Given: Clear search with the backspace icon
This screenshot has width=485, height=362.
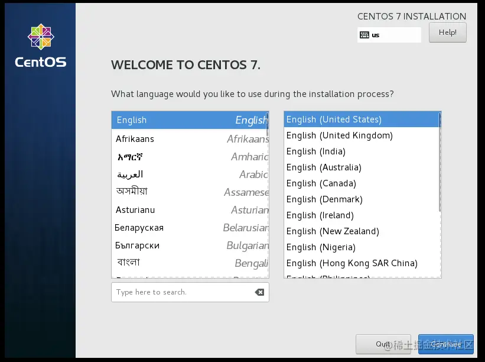Looking at the screenshot, I should point(259,292).
